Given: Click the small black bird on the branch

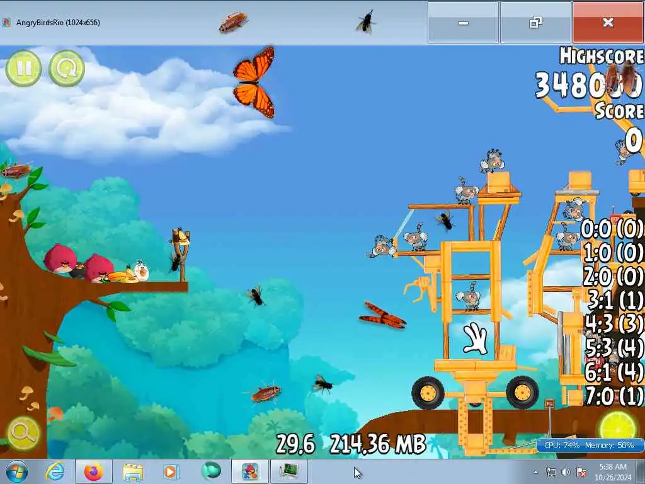Looking at the screenshot, I should [78, 270].
